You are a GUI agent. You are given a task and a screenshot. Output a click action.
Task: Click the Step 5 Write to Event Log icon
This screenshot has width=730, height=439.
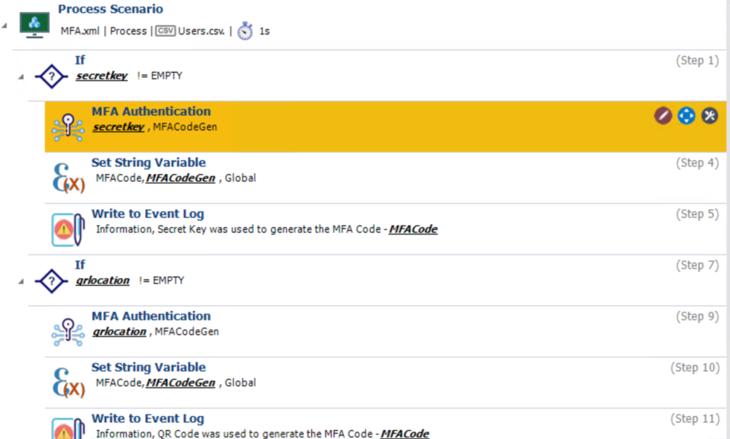pos(68,230)
